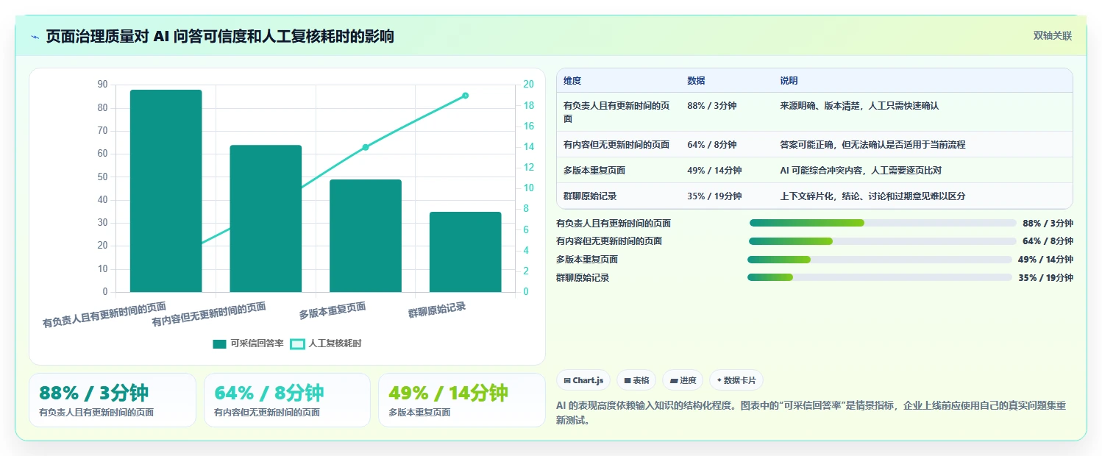Select the Chart.js chip
This screenshot has width=1102, height=456.
(x=583, y=380)
